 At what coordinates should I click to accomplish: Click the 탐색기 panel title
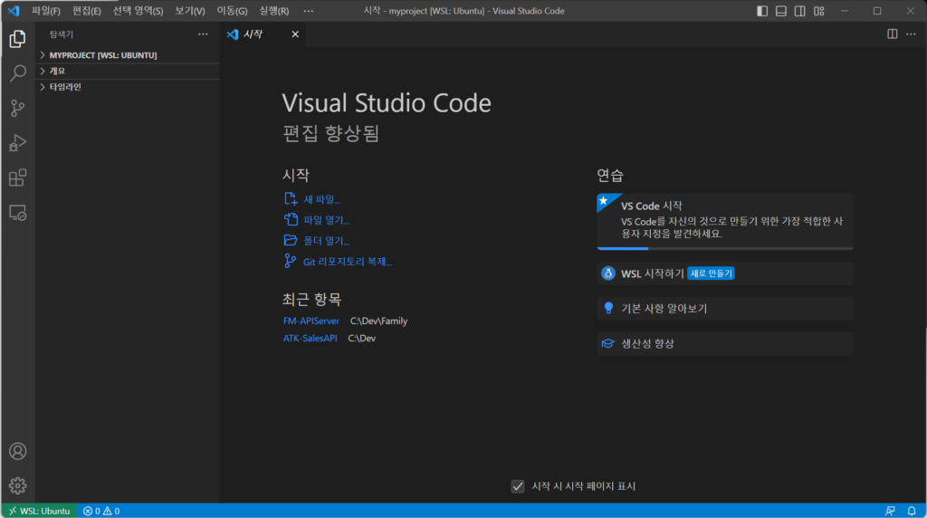[62, 34]
